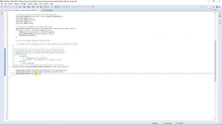Viewport: 222px width, 125px height.
Task: Click the editor scroll-up arrow
Action: pos(215,13)
